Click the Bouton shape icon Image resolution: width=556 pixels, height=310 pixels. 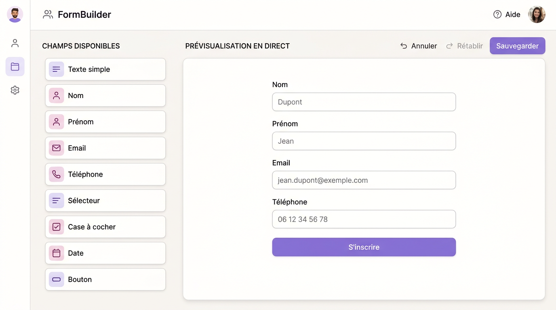57,279
